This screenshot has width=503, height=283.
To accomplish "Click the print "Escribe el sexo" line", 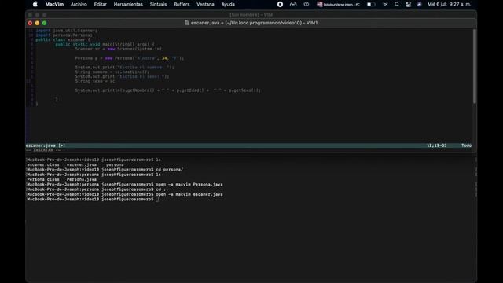I will (x=123, y=76).
